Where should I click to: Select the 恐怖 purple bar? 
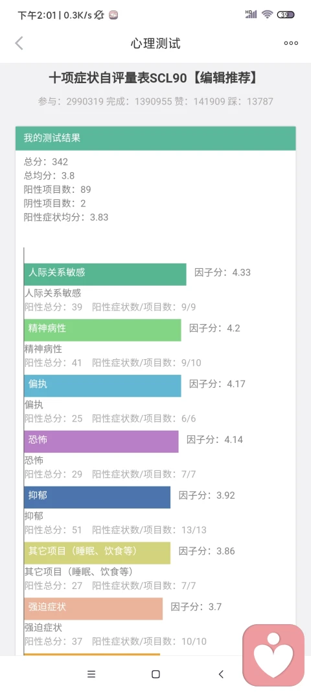(101, 442)
